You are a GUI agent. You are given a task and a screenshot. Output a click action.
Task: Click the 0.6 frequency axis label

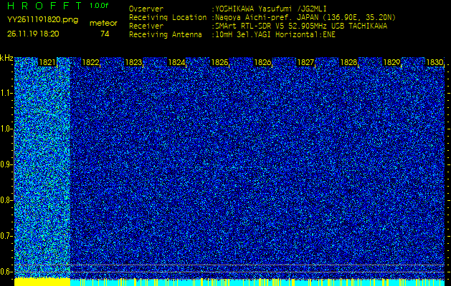click(5, 272)
